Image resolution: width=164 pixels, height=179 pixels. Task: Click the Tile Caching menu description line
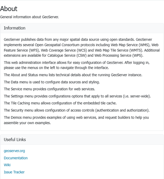coord(60,103)
